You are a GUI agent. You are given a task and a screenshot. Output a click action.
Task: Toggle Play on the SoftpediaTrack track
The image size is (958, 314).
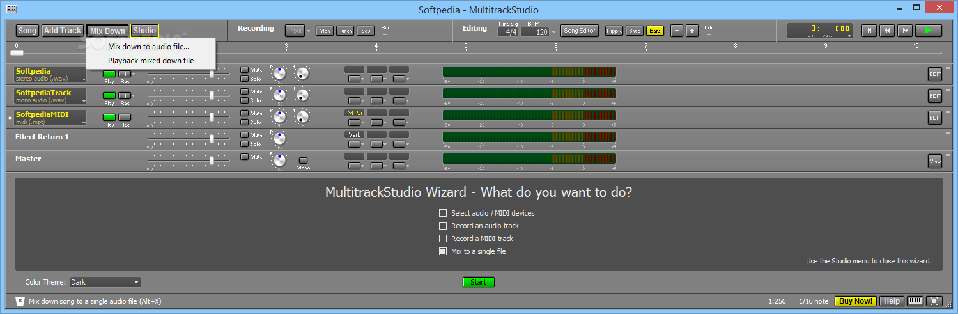click(x=109, y=95)
